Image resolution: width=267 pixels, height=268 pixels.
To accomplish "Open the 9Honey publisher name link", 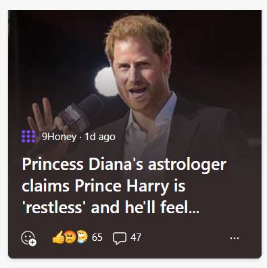I will coord(59,137).
